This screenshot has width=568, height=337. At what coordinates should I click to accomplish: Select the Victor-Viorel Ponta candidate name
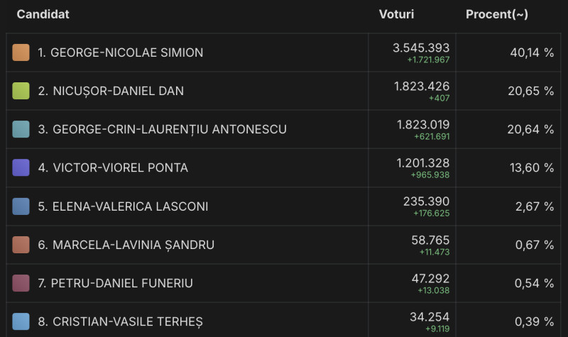(x=113, y=167)
